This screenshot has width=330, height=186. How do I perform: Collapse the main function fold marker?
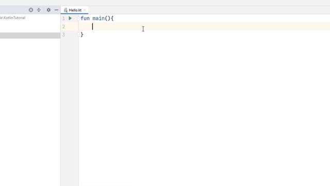pos(78,19)
